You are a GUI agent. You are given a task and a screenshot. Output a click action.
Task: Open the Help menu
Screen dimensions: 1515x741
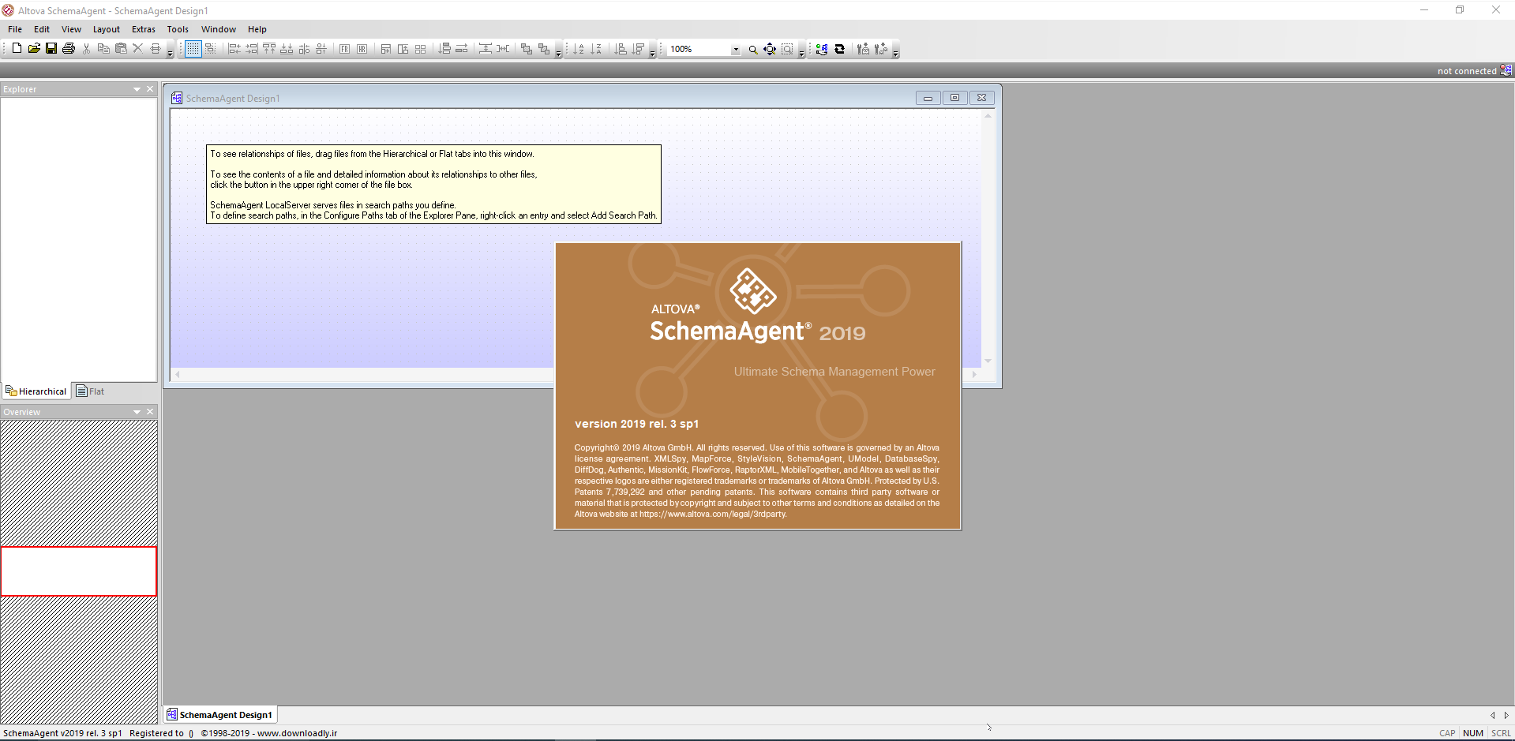pyautogui.click(x=257, y=29)
